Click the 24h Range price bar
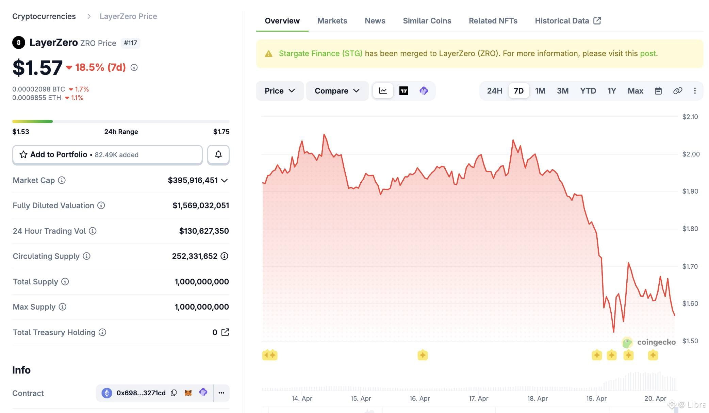Image resolution: width=709 pixels, height=413 pixels. coord(121,121)
